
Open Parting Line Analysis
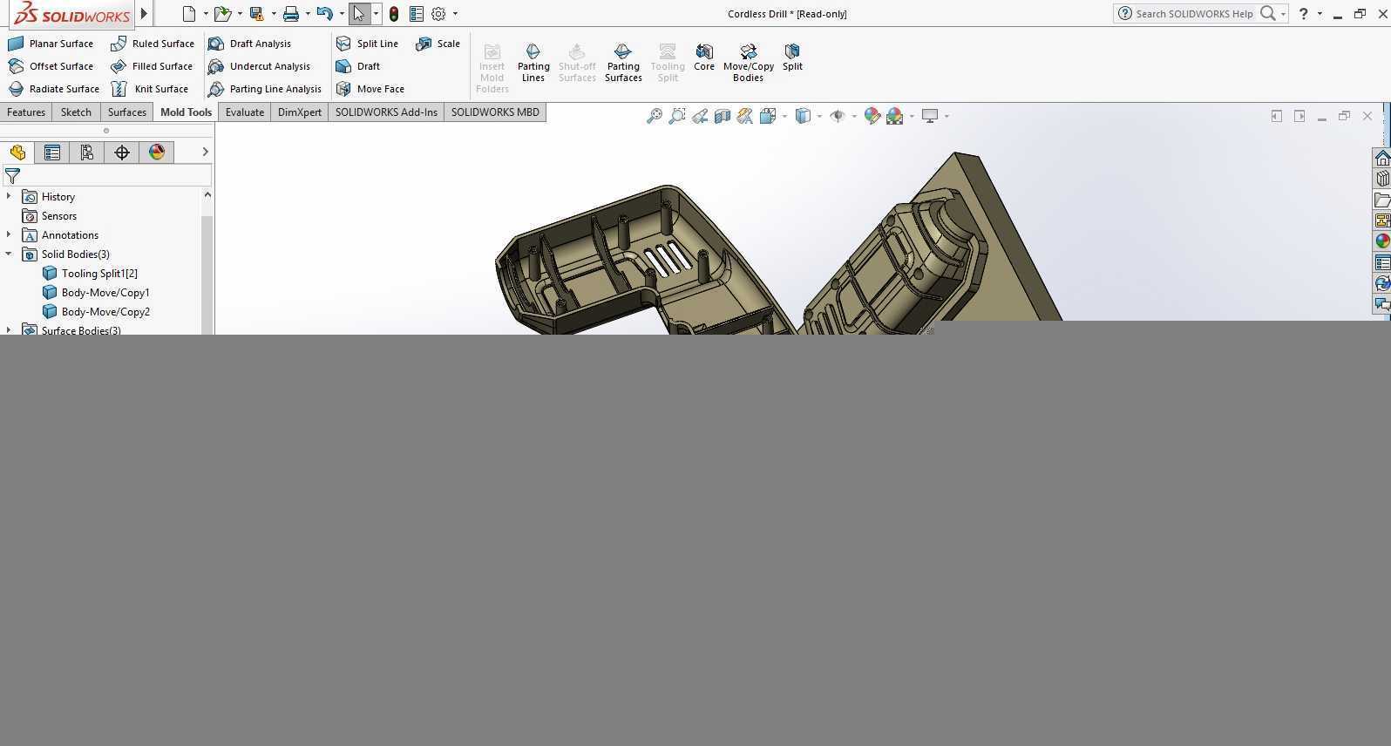[265, 89]
